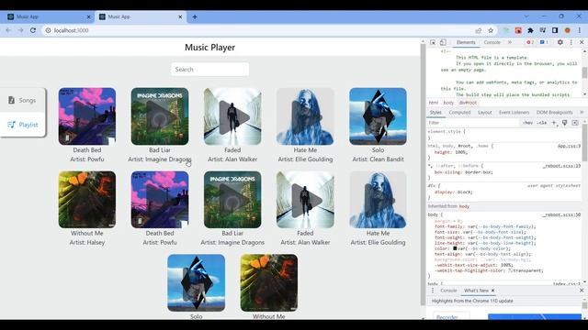Play Bad Liar cover in first row
The height and width of the screenshot is (330, 588).
pos(160,116)
